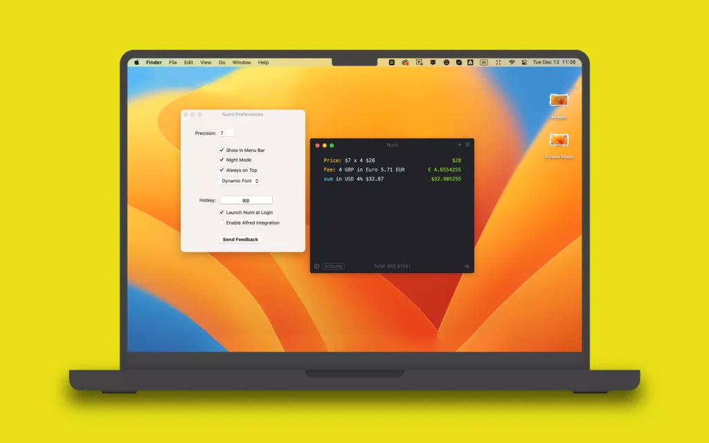709x443 pixels.
Task: Click the Activate button in Numi
Action: coord(334,266)
